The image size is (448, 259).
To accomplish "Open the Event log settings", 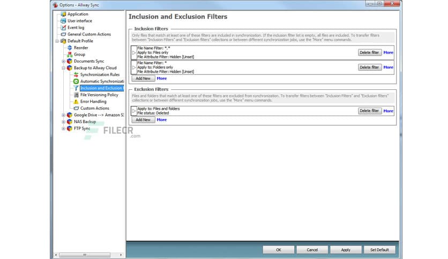I will [76, 27].
